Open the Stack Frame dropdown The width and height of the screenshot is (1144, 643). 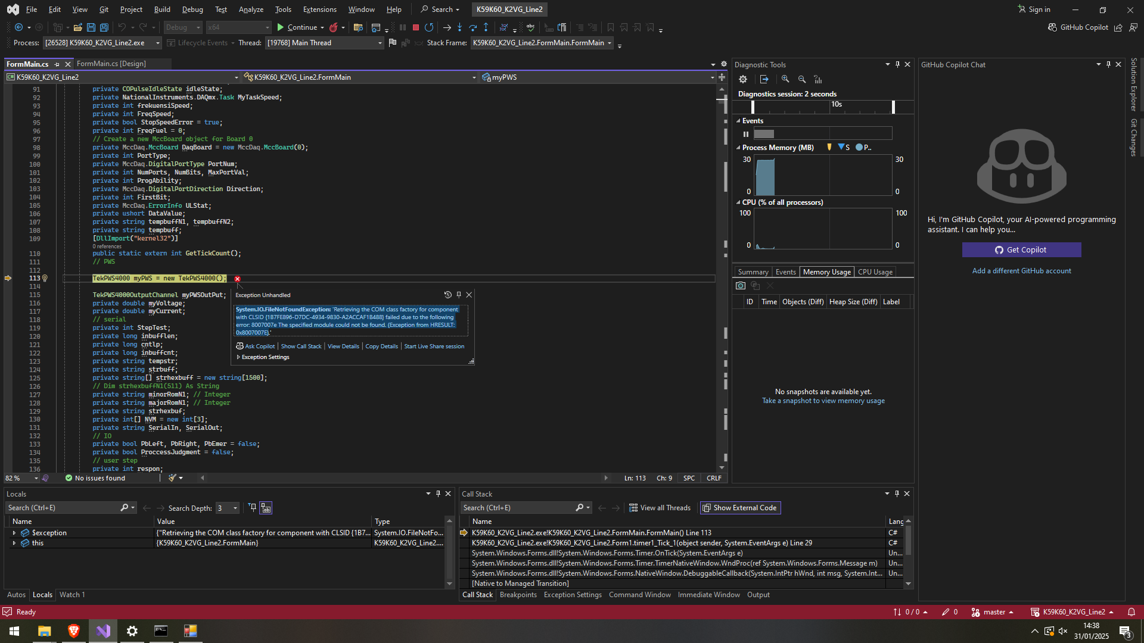point(610,43)
